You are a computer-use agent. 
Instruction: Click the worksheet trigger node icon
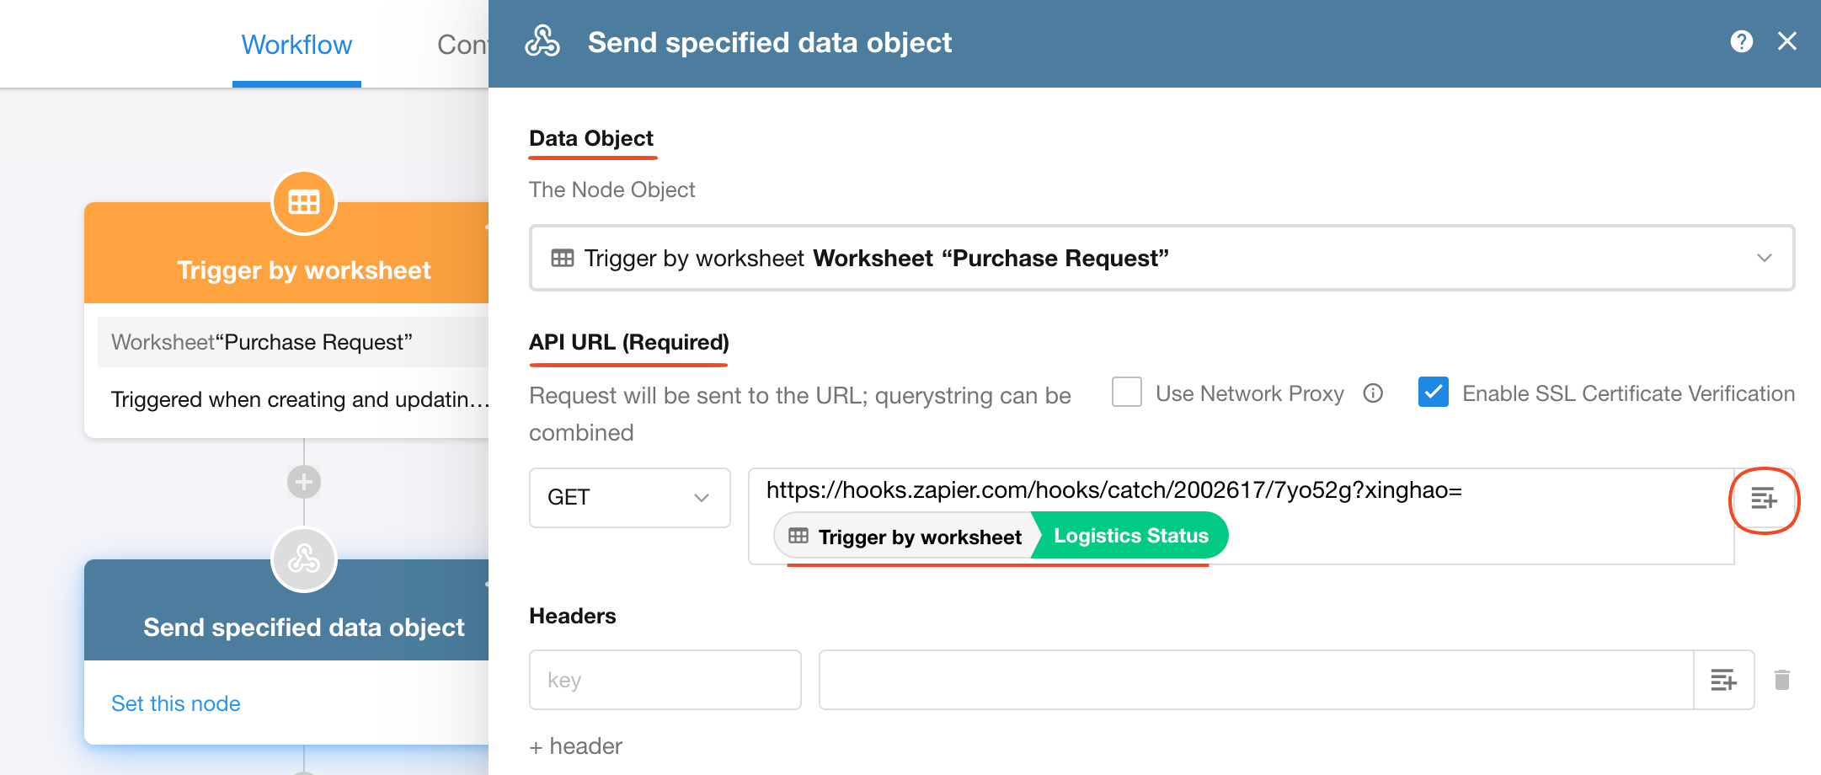304,203
